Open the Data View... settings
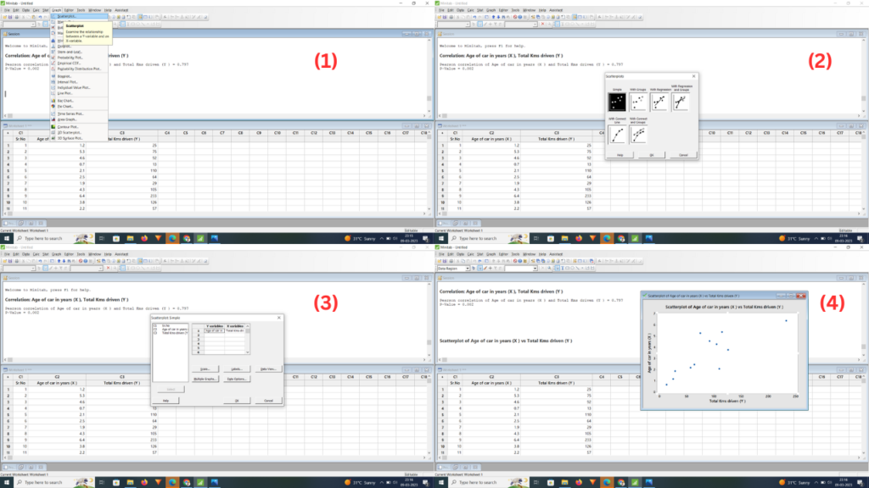869x488 pixels. point(268,369)
